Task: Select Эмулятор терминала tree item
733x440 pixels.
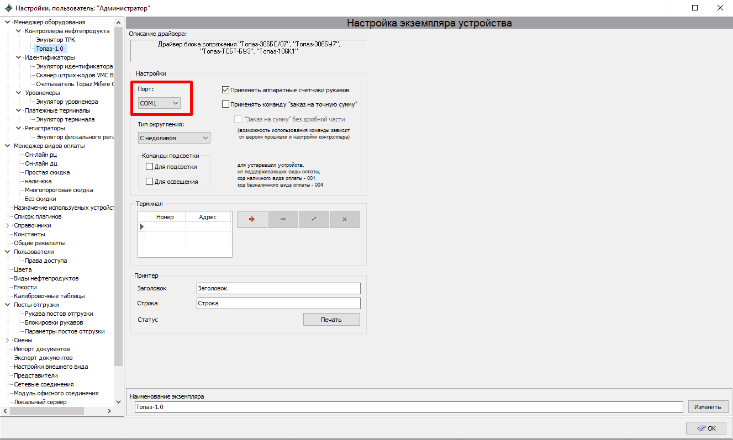Action: pyautogui.click(x=65, y=119)
